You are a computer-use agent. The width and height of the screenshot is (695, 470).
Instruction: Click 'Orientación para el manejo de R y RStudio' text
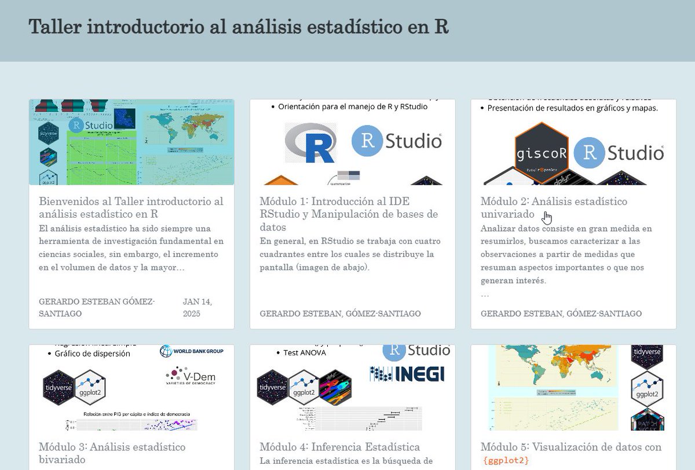pyautogui.click(x=353, y=107)
